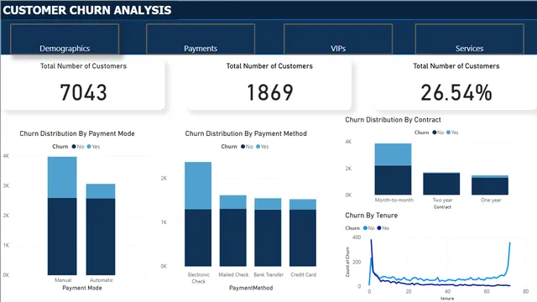Open the Payments page button
This screenshot has width=537, height=302.
[x=201, y=39]
